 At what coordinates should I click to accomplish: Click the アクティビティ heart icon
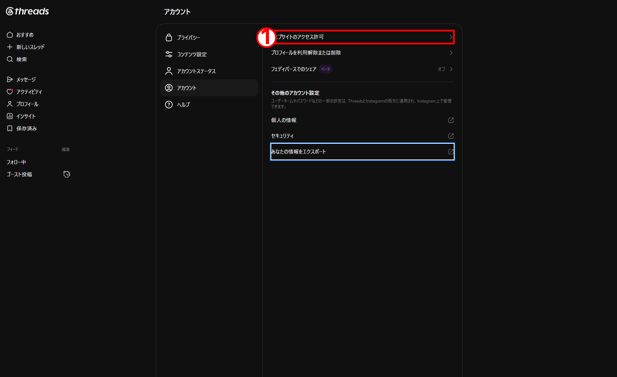click(10, 92)
